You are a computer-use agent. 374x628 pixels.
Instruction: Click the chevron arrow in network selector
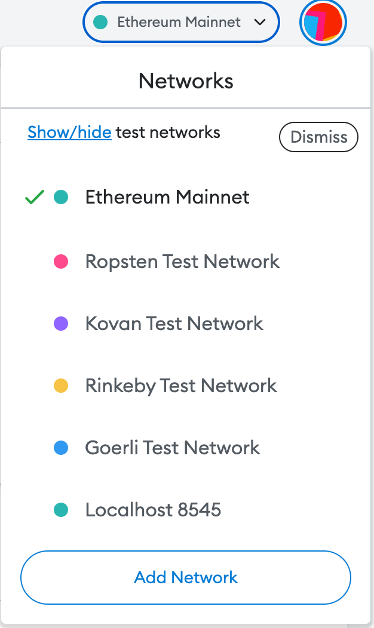pyautogui.click(x=259, y=23)
